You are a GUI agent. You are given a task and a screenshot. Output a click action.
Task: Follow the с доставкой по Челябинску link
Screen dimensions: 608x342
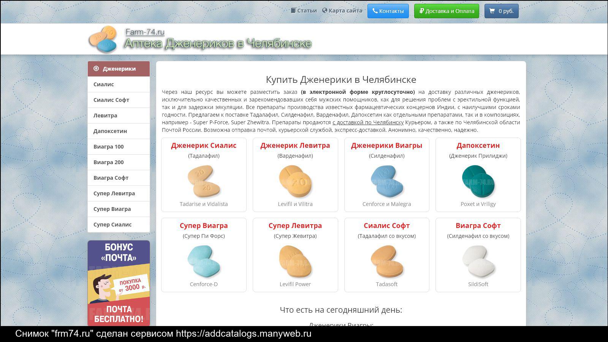(368, 122)
